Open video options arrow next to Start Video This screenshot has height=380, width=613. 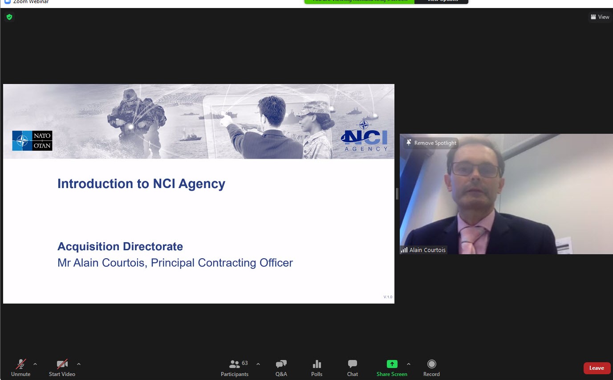click(x=79, y=364)
